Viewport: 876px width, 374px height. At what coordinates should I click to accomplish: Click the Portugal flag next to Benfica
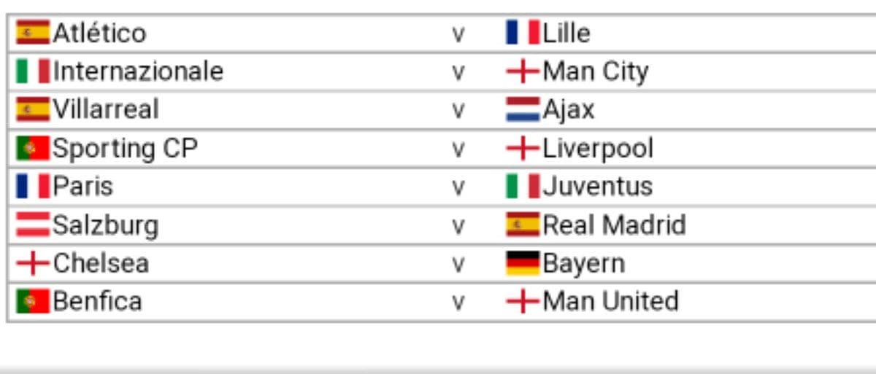pyautogui.click(x=33, y=301)
